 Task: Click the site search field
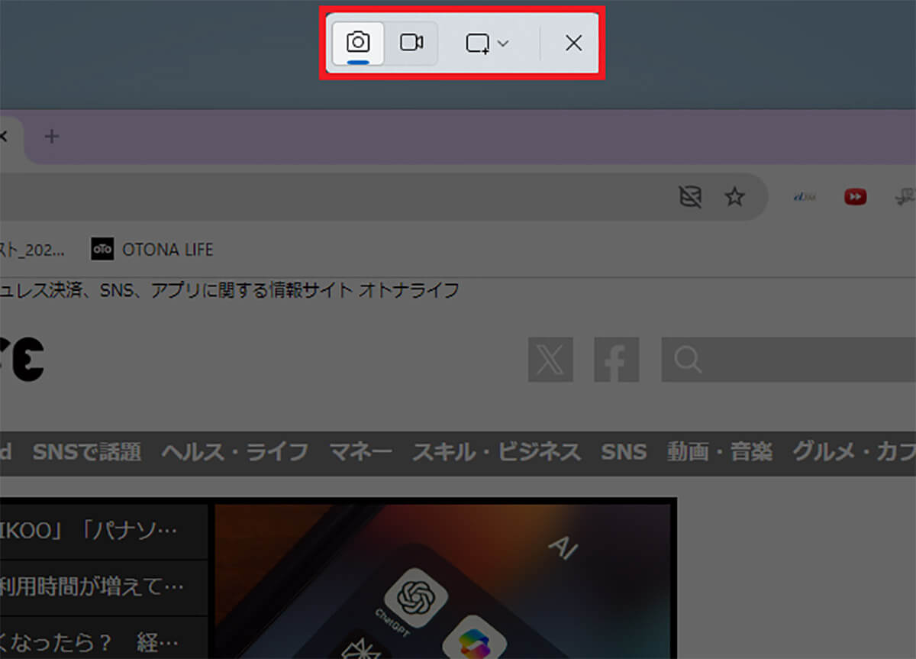point(789,360)
